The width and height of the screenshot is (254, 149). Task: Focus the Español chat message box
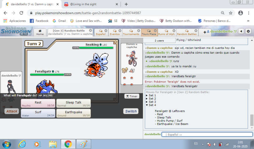pos(207,134)
